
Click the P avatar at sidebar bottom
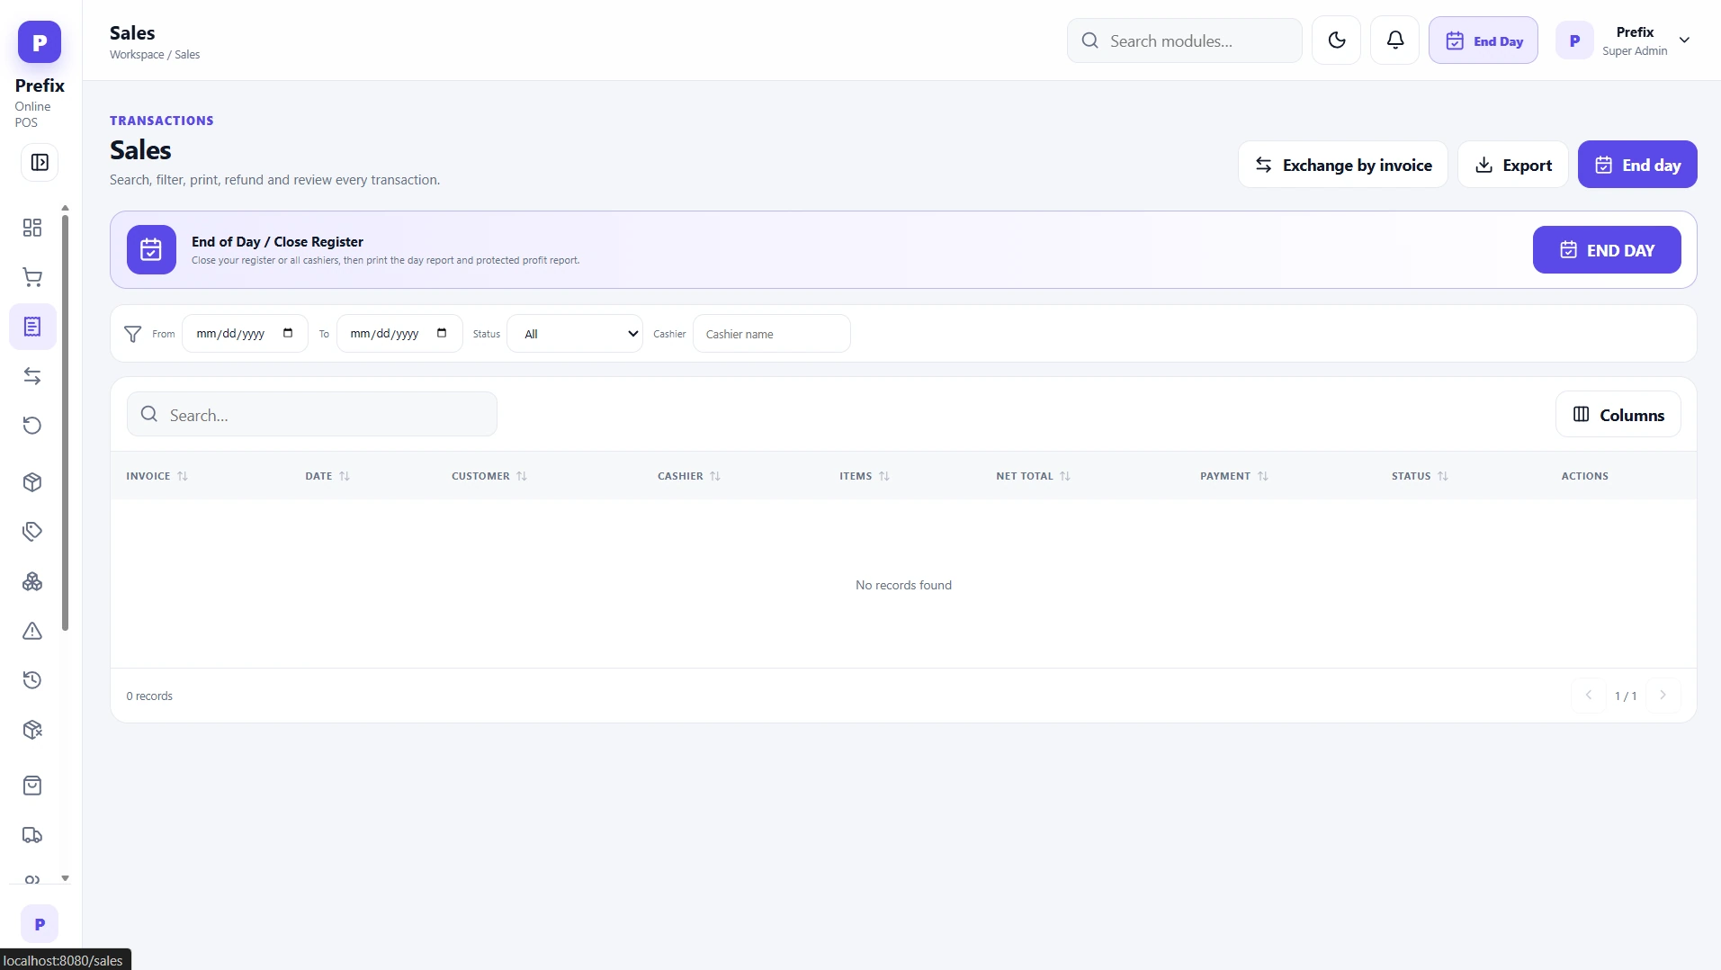[x=40, y=924]
